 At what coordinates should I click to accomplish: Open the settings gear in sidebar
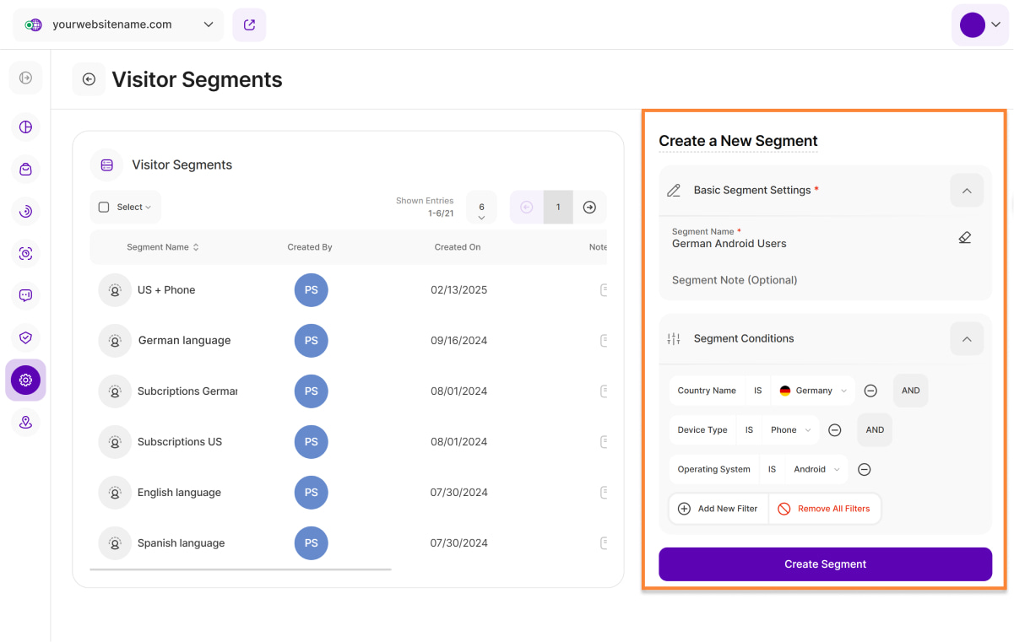25,380
